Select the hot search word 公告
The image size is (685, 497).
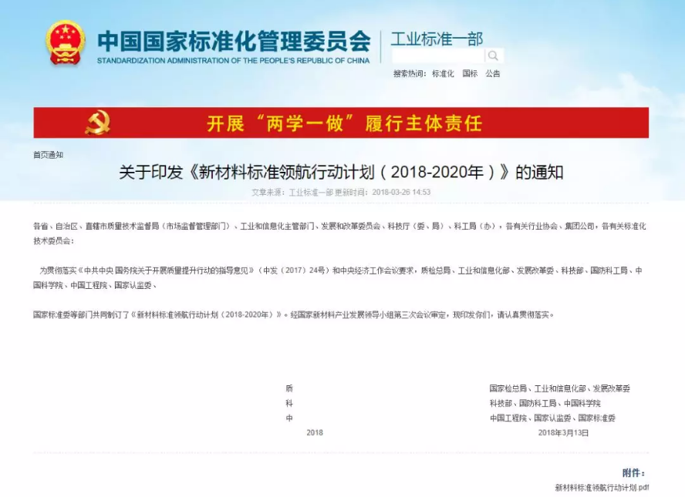point(493,74)
